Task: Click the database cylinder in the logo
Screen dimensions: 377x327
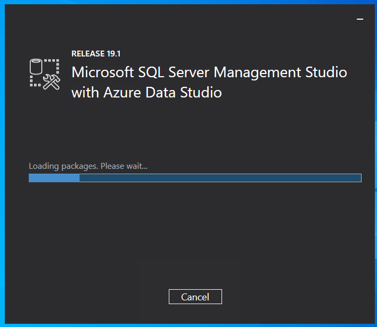Action: [36, 67]
